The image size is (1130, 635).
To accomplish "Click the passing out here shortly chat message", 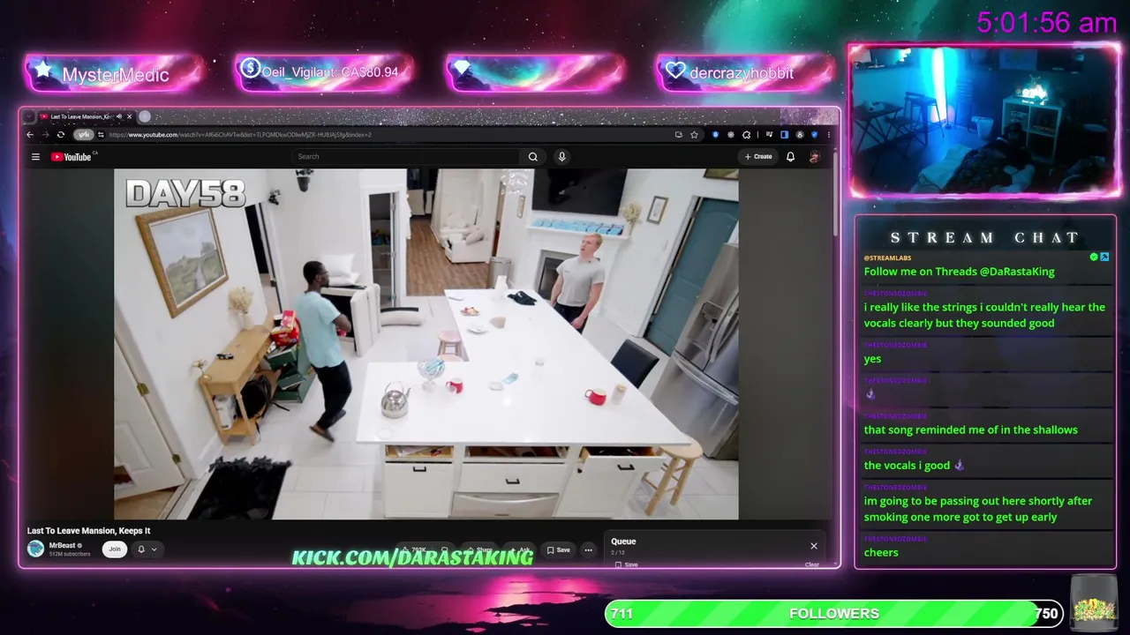I will pyautogui.click(x=978, y=509).
